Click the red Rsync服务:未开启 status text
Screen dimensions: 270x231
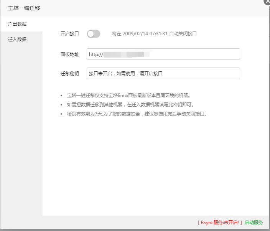pos(220,223)
